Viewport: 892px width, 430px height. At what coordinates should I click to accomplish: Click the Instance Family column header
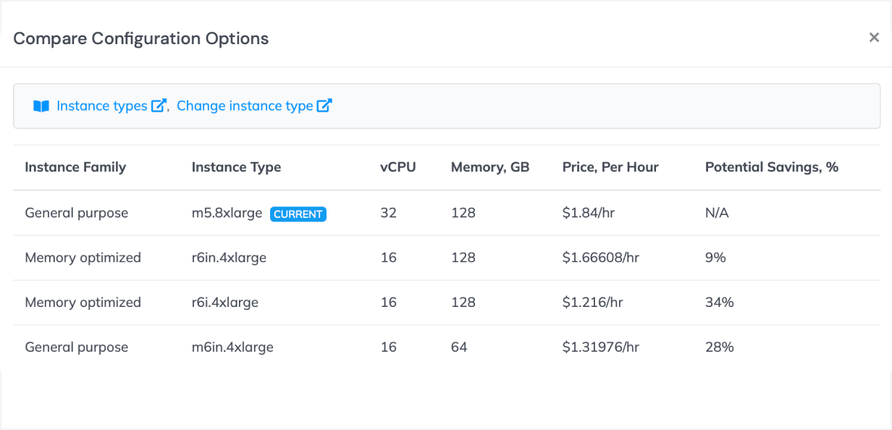click(75, 167)
